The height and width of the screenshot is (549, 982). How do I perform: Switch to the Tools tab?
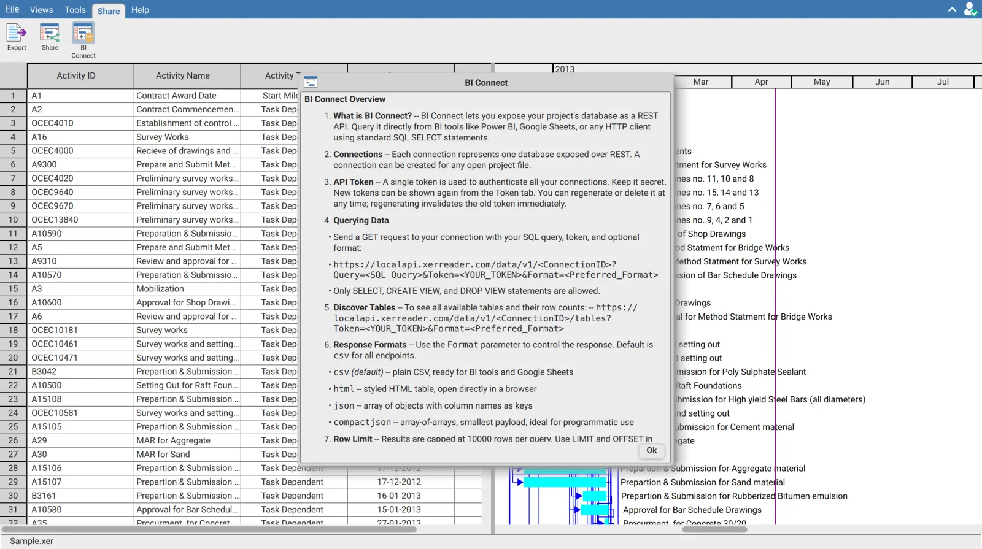click(75, 10)
